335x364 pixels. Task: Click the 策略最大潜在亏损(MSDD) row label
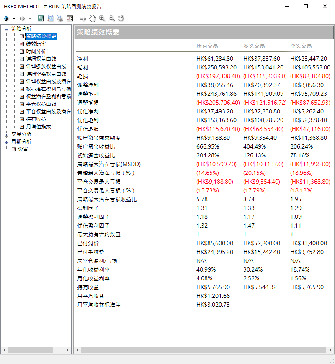(x=109, y=164)
